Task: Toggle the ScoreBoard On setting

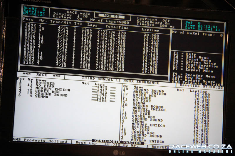Action: point(155,23)
